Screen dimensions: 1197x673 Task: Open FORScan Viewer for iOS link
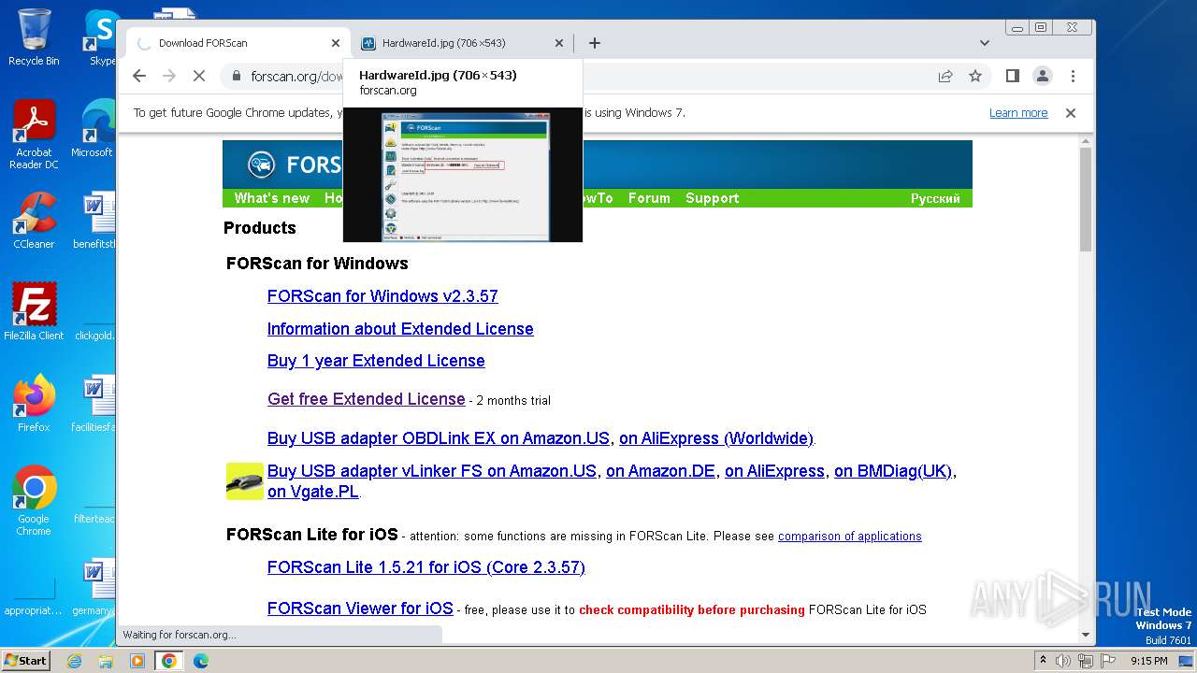pyautogui.click(x=360, y=609)
